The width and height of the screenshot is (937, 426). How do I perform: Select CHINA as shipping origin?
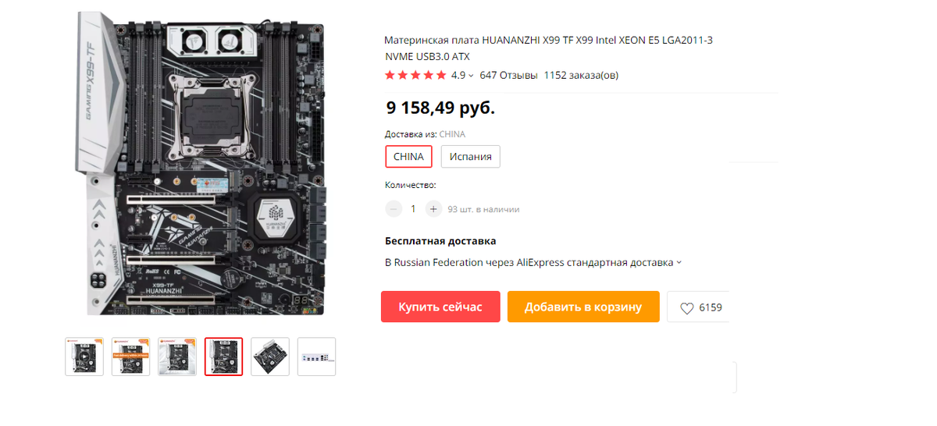tap(408, 157)
